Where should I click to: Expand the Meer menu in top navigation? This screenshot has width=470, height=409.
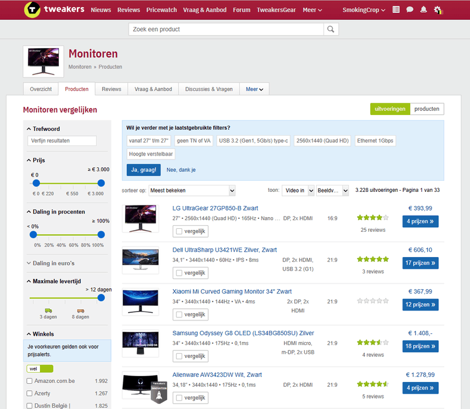point(313,10)
